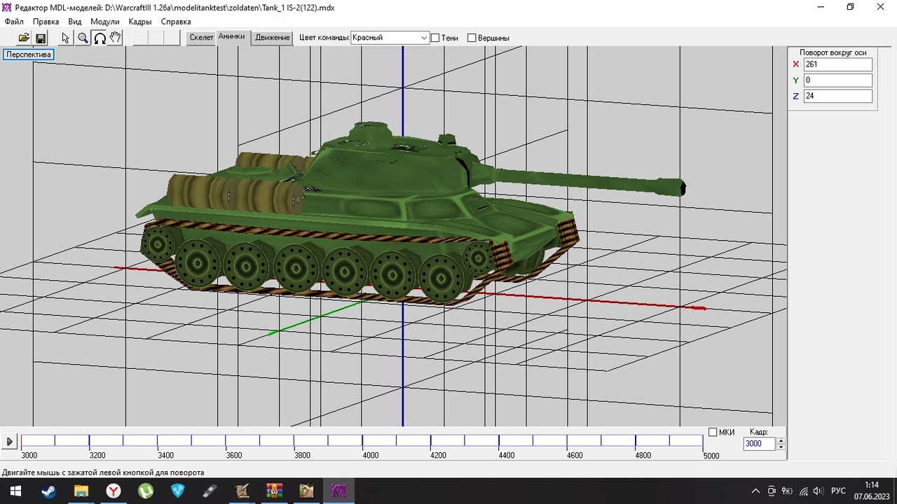Viewport: 897px width, 504px height.
Task: Choose the rotate view tool
Action: point(100,38)
